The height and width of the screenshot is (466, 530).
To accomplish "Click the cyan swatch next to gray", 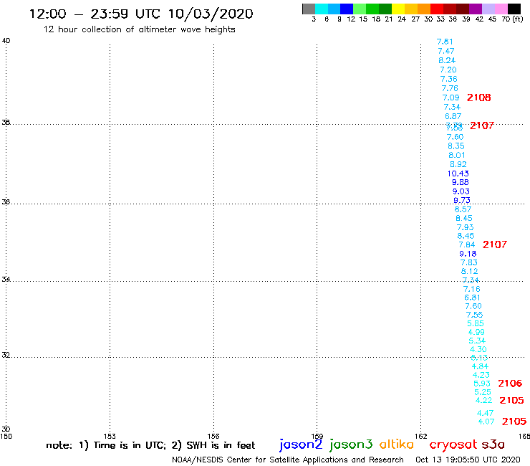I will (x=322, y=9).
